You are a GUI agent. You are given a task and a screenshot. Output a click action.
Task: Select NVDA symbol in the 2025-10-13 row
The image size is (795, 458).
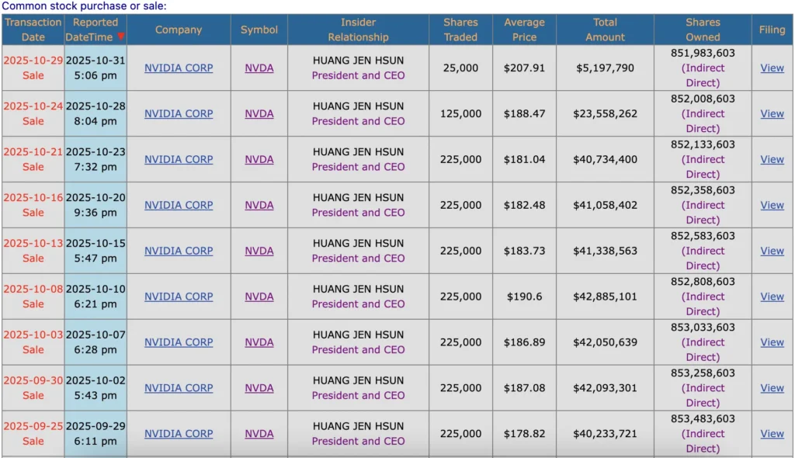(259, 251)
